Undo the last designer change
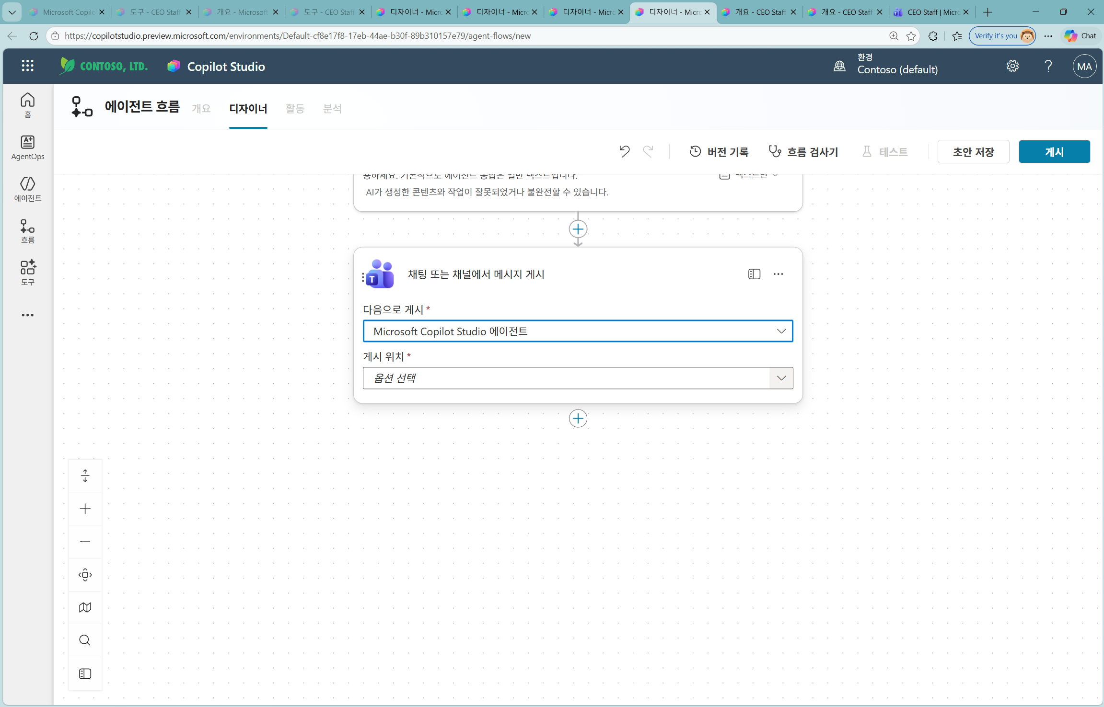Screen dimensions: 1104x707 click(624, 152)
